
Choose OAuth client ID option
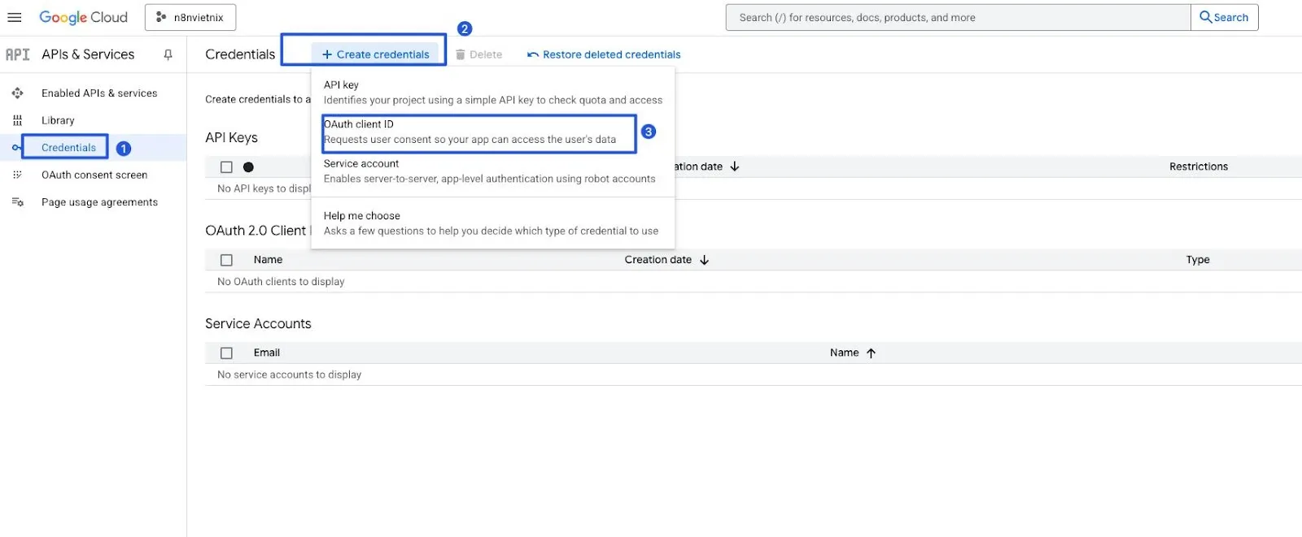pyautogui.click(x=493, y=132)
